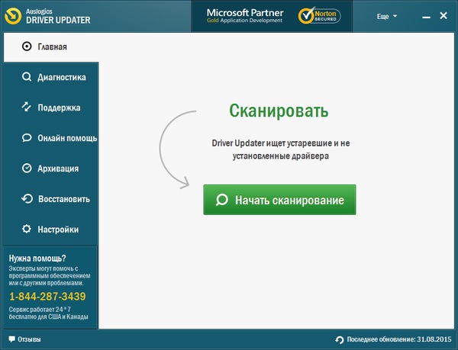
Task: Click the Norton Secured badge
Action: click(x=319, y=16)
